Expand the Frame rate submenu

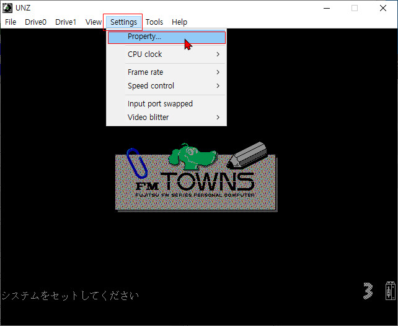pyautogui.click(x=167, y=72)
